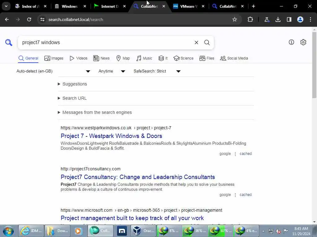Open Project management built to keep track result
The image size is (317, 237).
tap(132, 218)
